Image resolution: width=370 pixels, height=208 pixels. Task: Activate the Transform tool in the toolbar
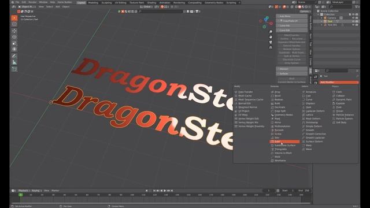coord(14,49)
